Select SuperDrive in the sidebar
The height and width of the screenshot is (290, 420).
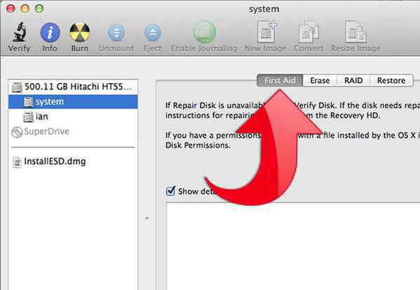[x=73, y=131]
